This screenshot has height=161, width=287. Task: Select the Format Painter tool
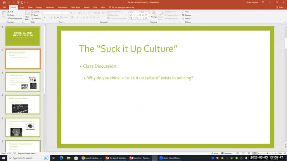tap(16, 18)
